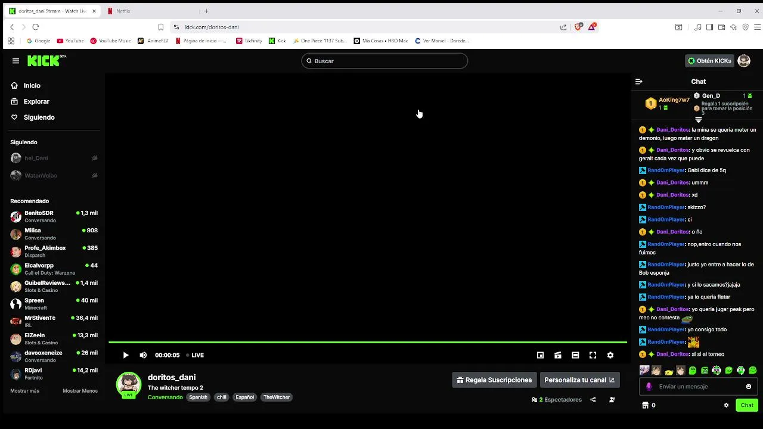Collapse list with Mostrar Menos

pos(80,391)
